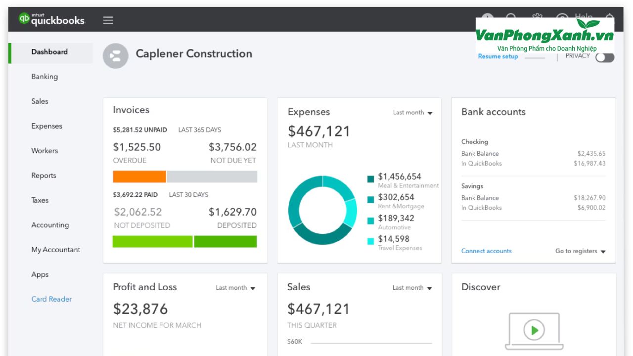Screen dimensions: 633x356
Task: Open Reports in the sidebar
Action: point(44,176)
